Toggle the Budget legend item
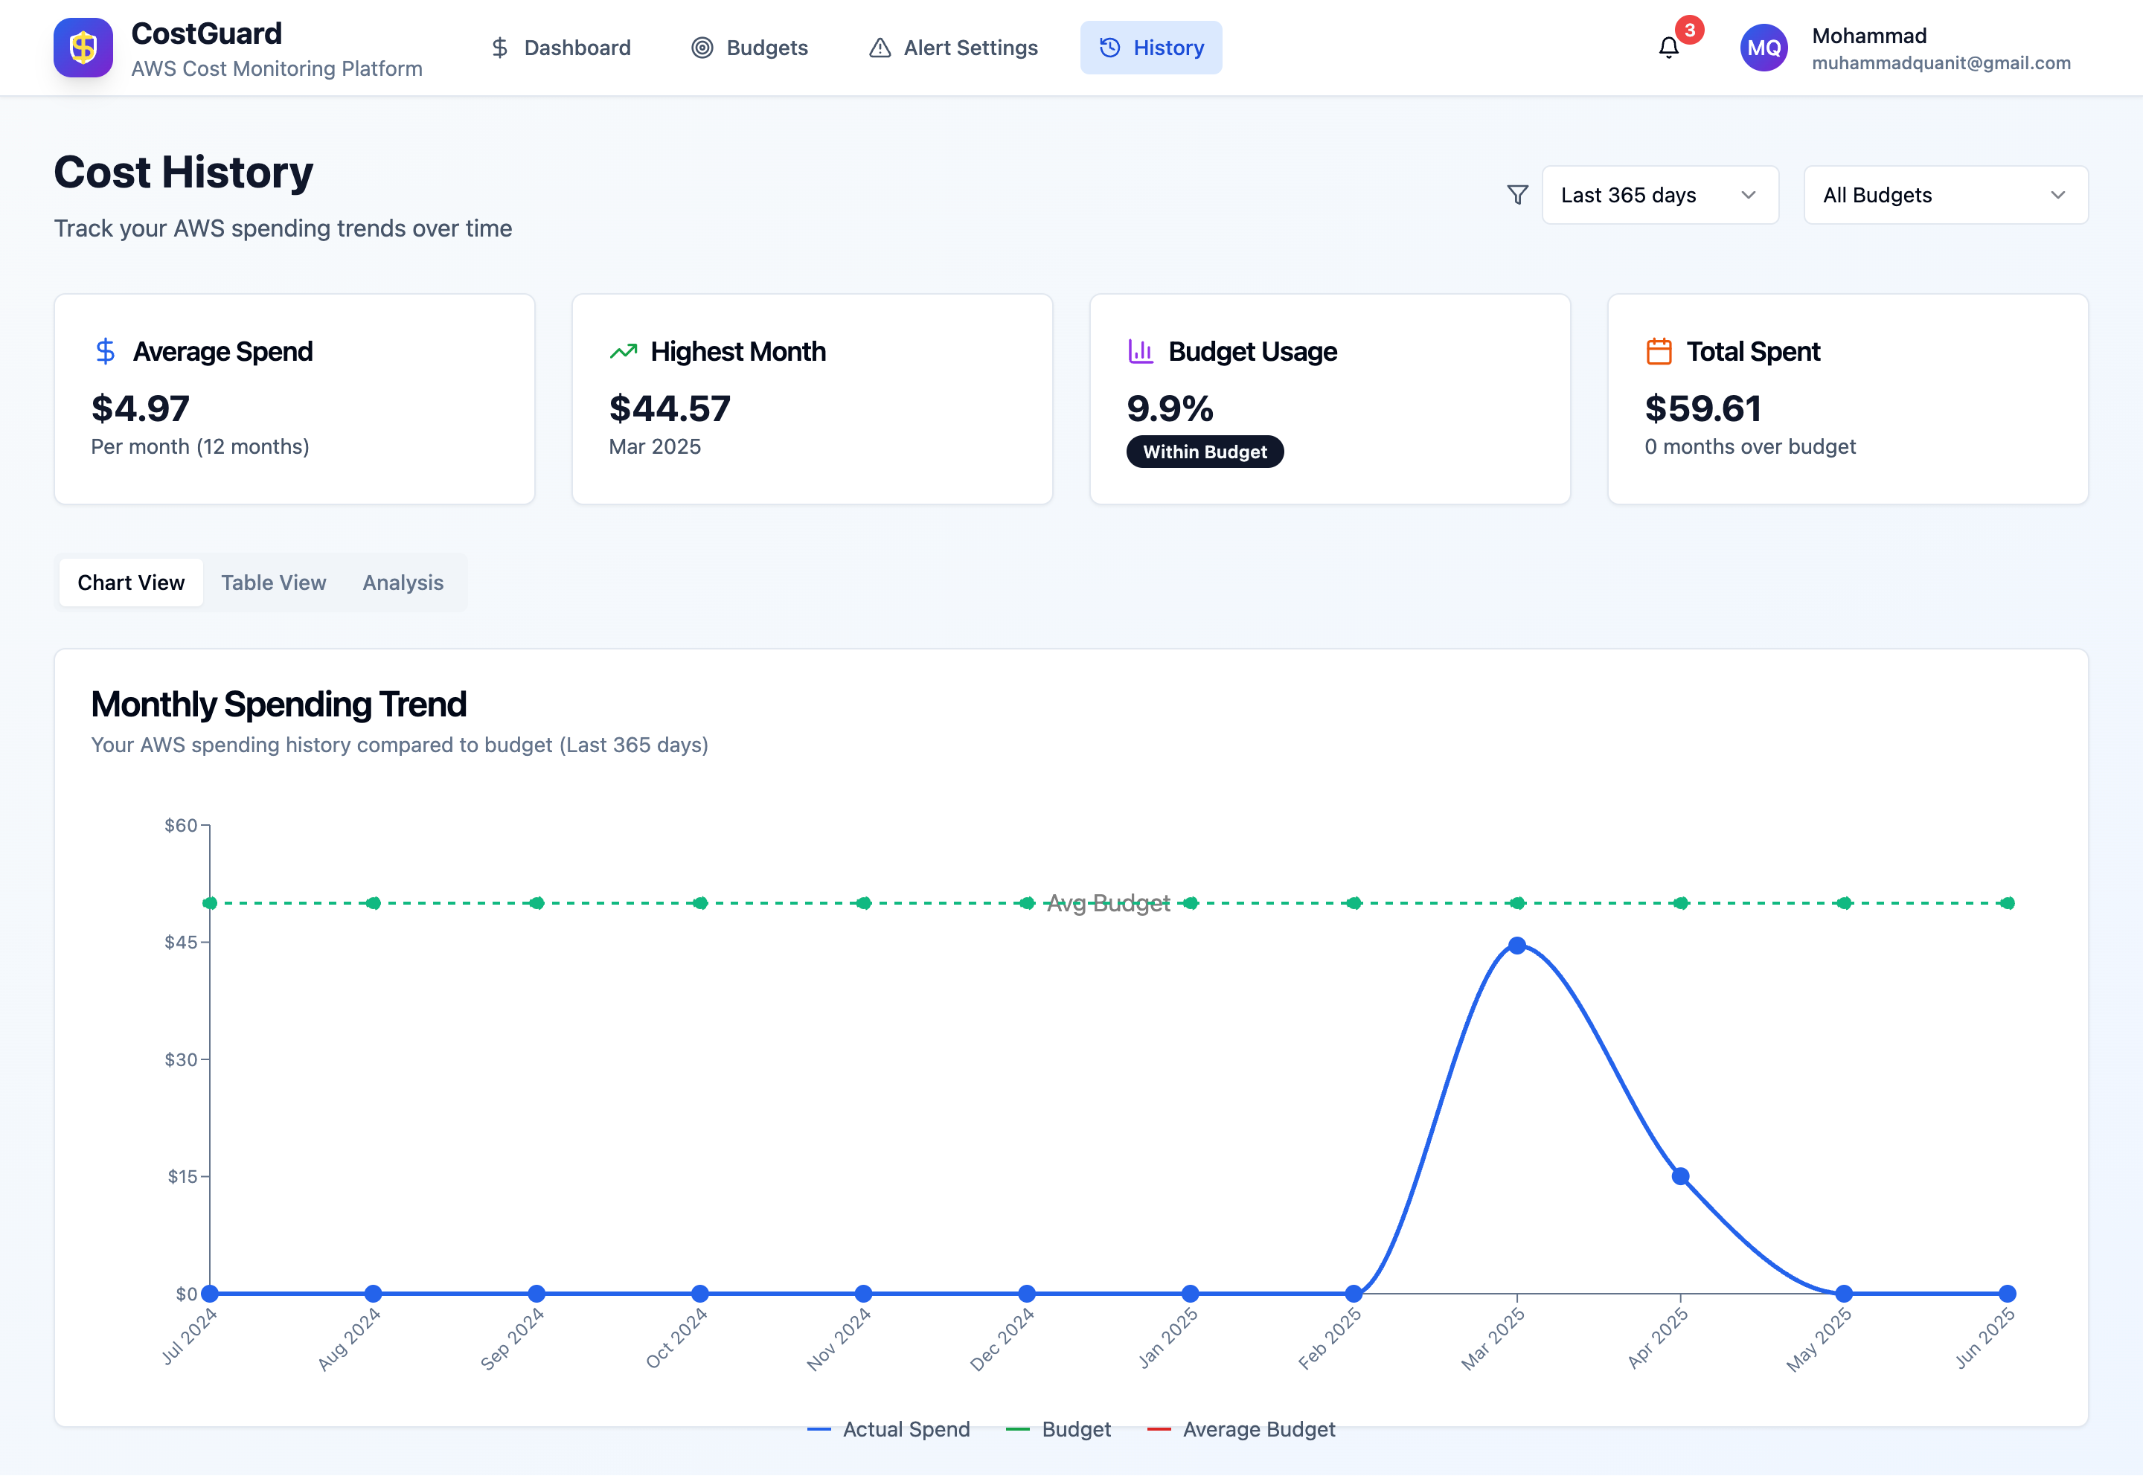 (1059, 1429)
